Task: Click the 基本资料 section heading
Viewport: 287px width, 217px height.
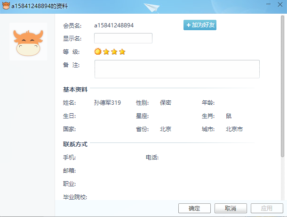Action: coord(75,90)
